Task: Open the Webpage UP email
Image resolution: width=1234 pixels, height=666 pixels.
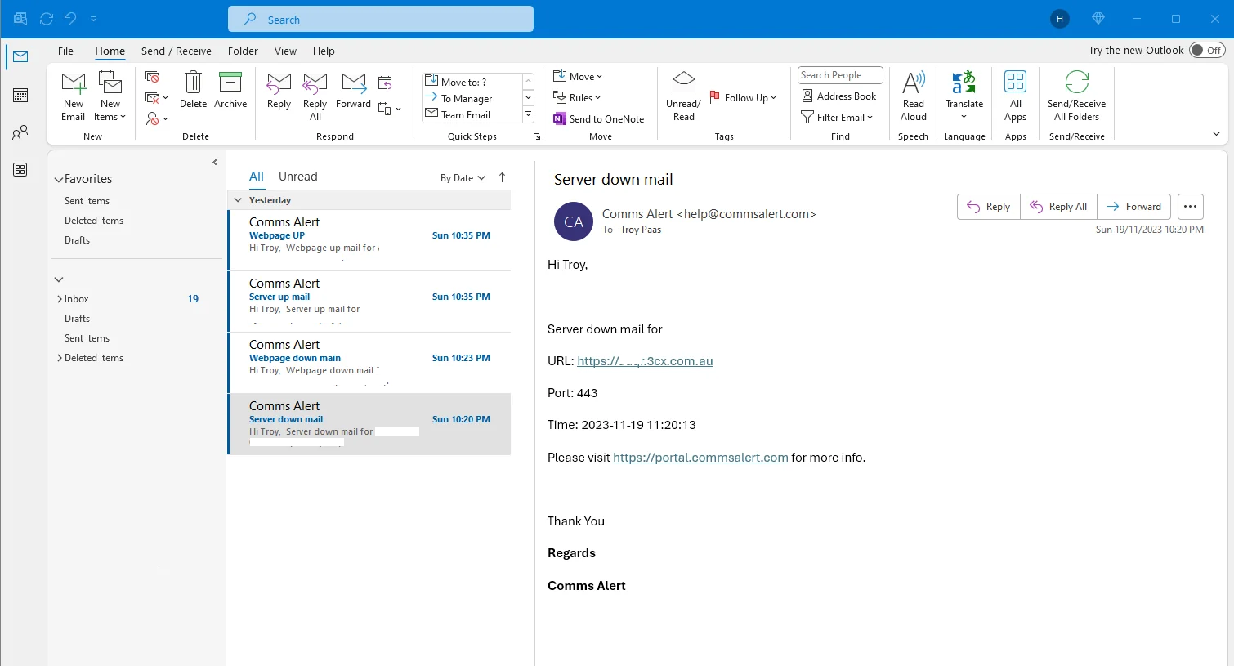Action: tap(369, 240)
